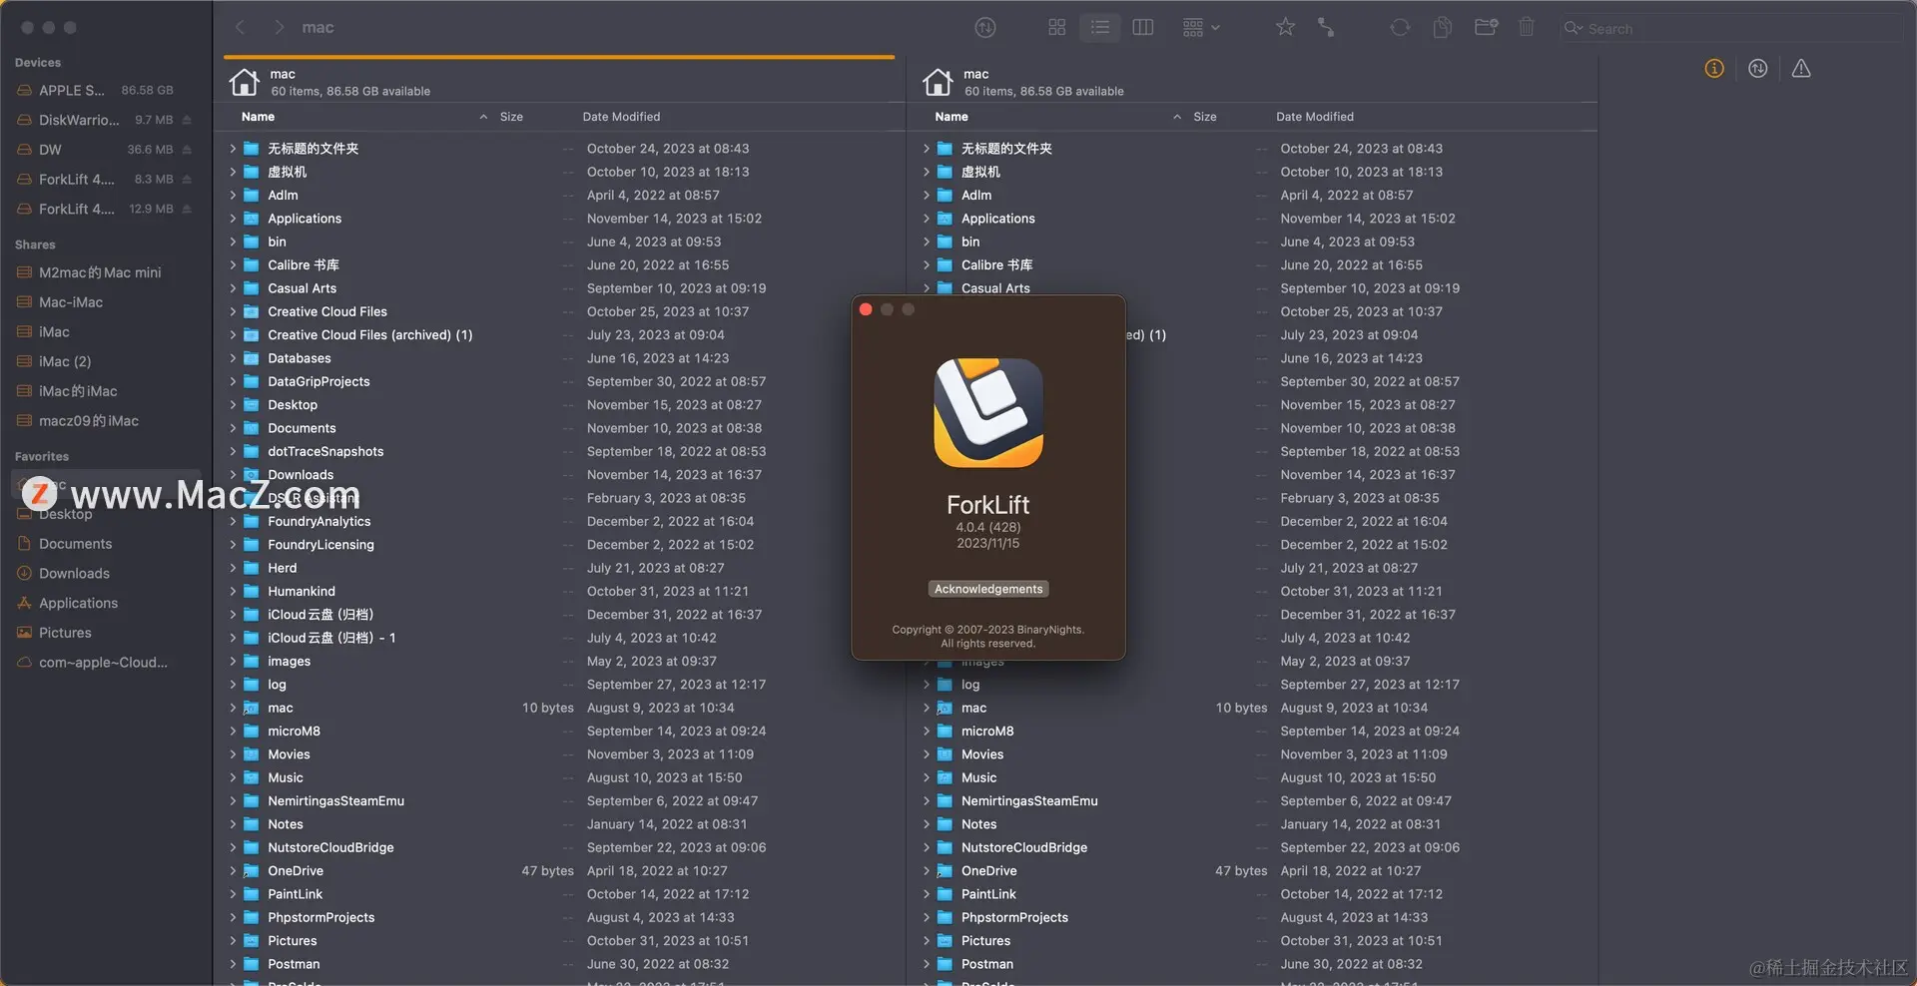Go forward with the forward arrow

pyautogui.click(x=279, y=28)
